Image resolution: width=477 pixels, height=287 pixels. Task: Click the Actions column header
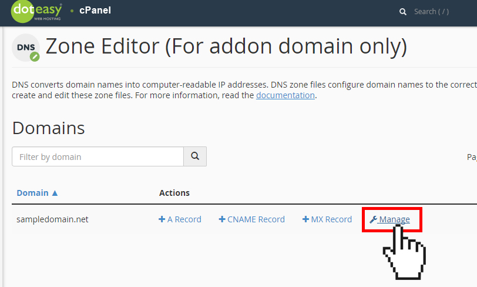174,193
